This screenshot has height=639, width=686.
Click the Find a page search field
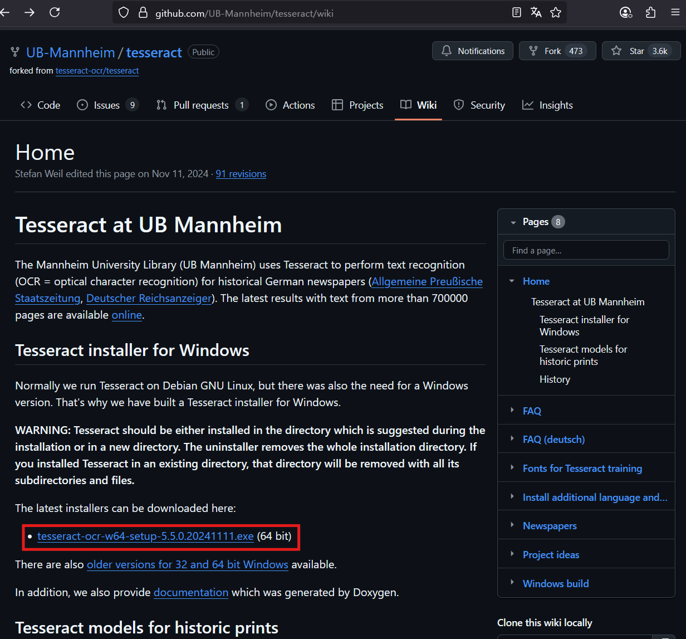click(586, 250)
